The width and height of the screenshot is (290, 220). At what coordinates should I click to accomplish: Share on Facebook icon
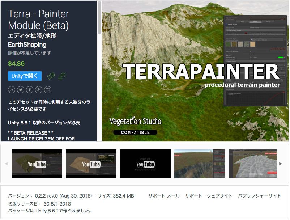pyautogui.click(x=30, y=90)
